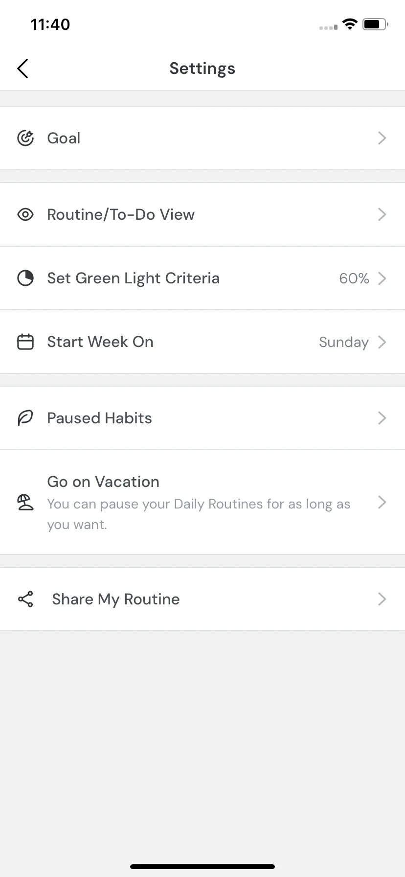
Task: Expand the Goal row chevron
Action: tap(382, 138)
